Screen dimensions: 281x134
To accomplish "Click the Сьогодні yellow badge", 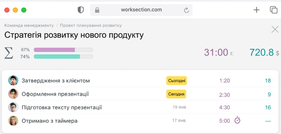I will click(x=177, y=81).
